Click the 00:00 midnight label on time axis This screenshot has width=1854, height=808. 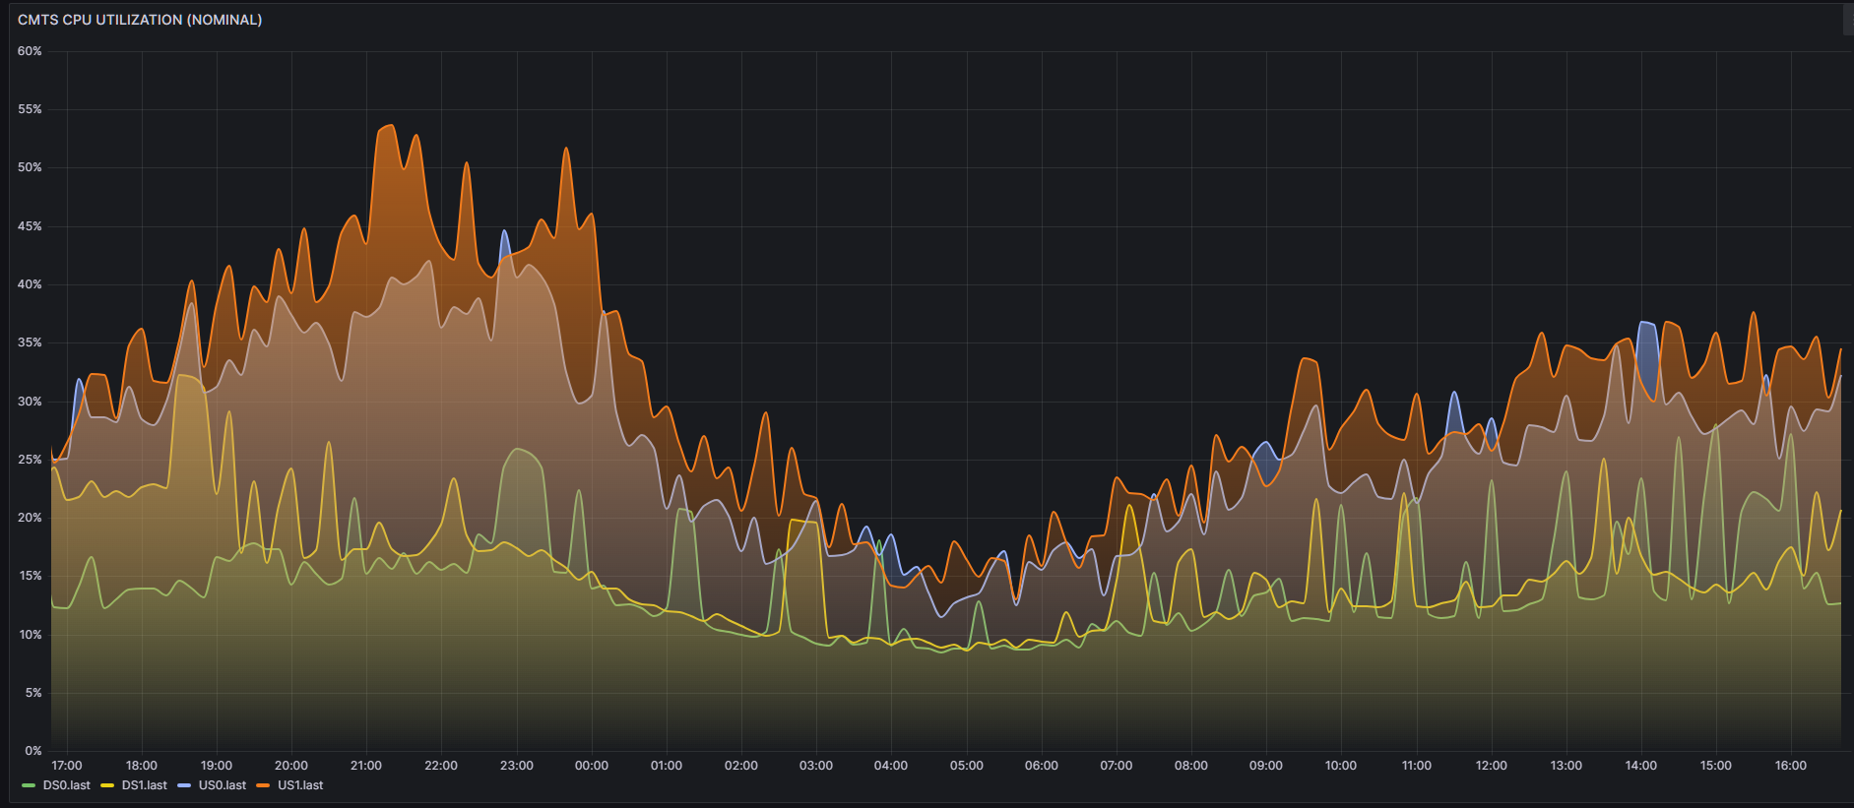pyautogui.click(x=591, y=766)
